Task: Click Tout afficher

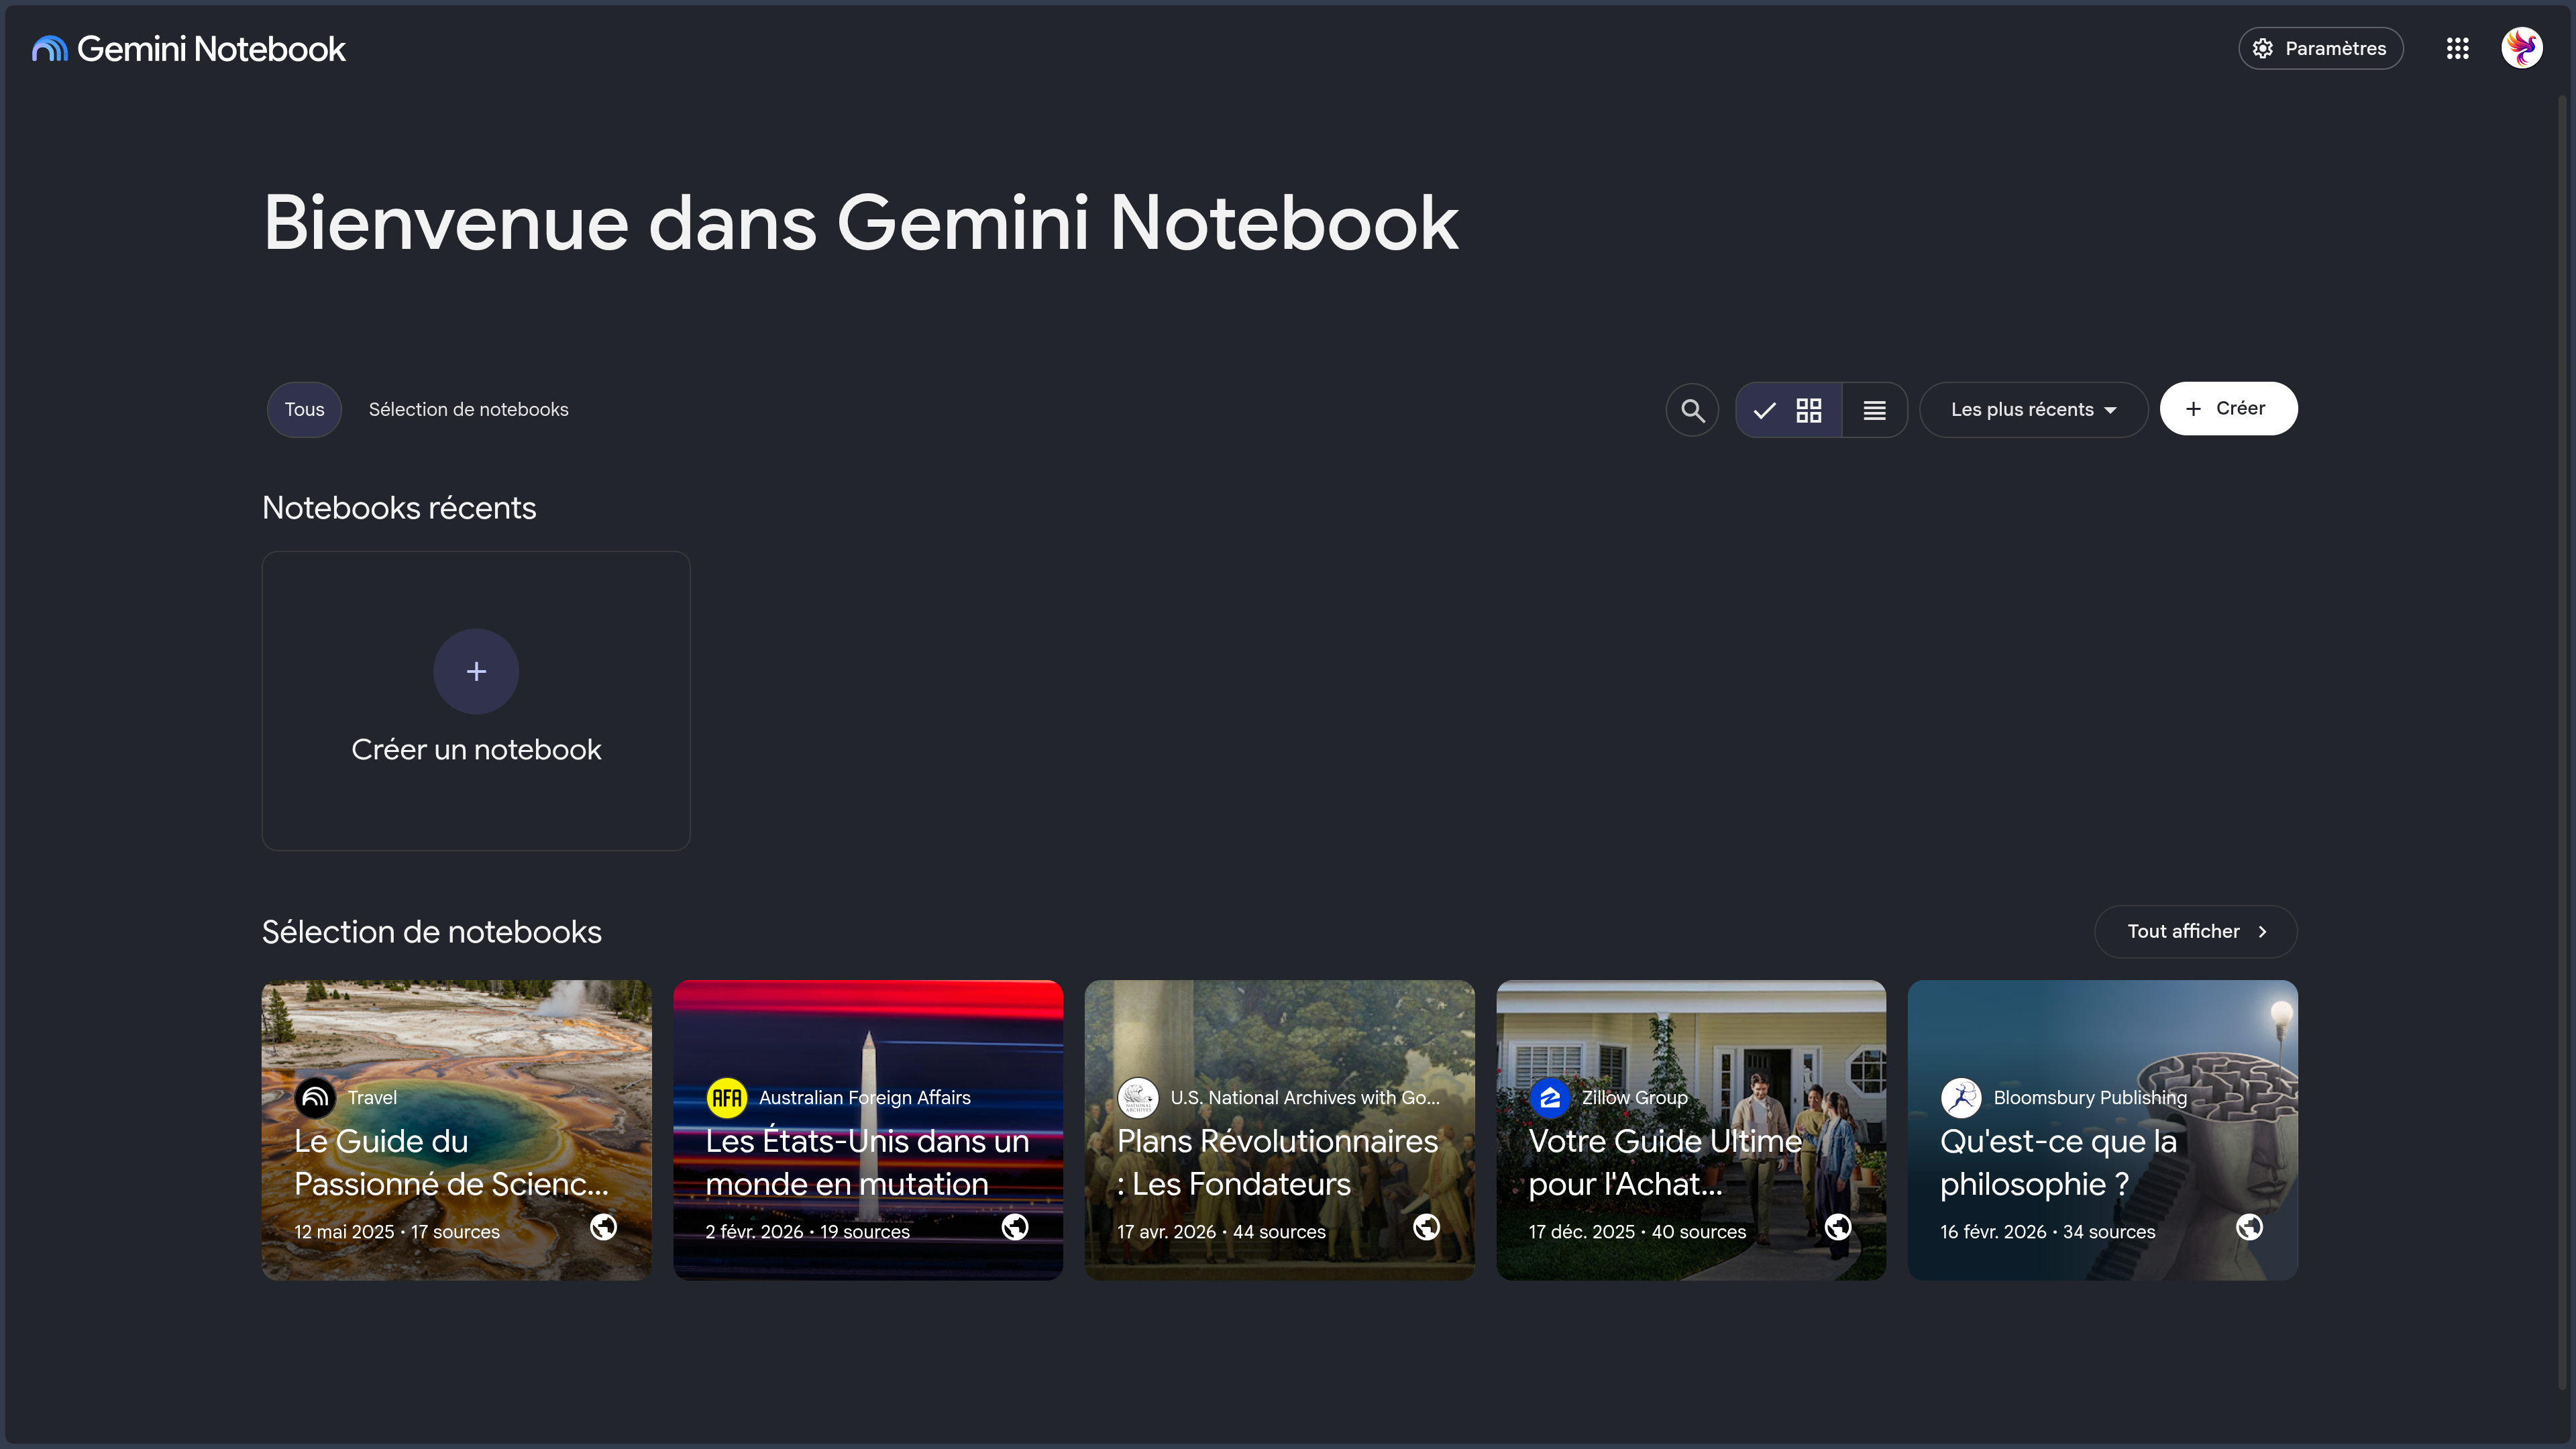Action: click(2196, 932)
